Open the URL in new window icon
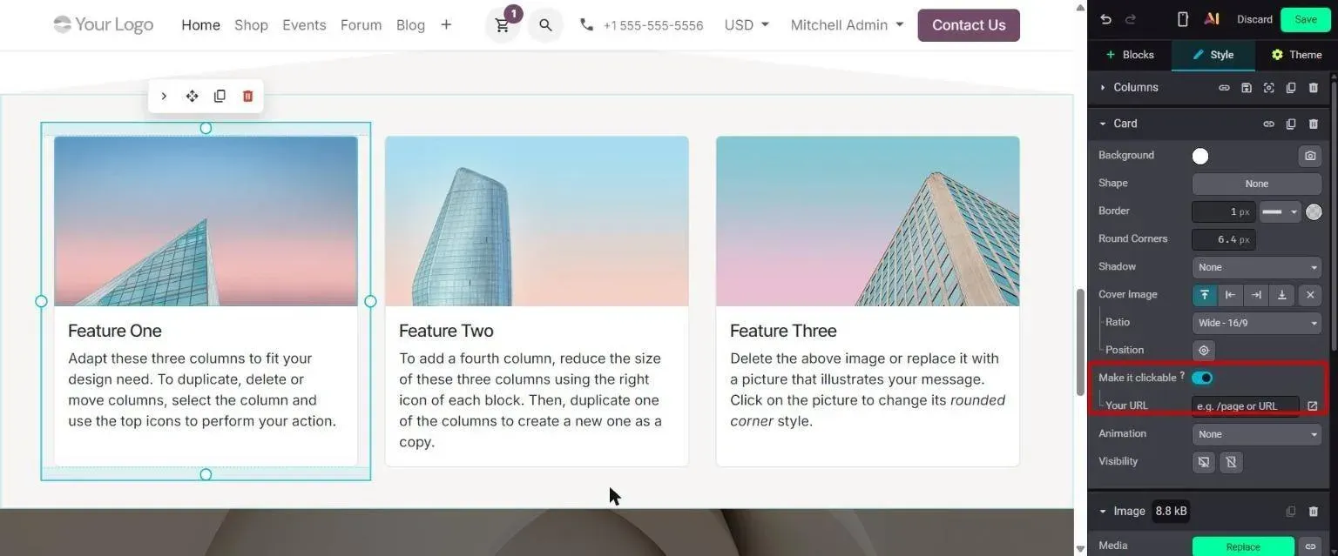Viewport: 1338px width, 556px height. click(1312, 406)
